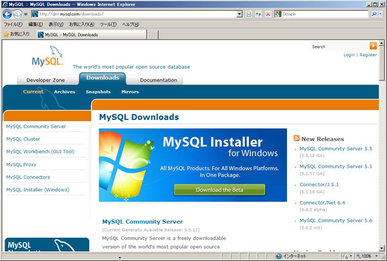Open the ツール(T) menu
The height and width of the screenshot is (261, 387).
[108, 24]
